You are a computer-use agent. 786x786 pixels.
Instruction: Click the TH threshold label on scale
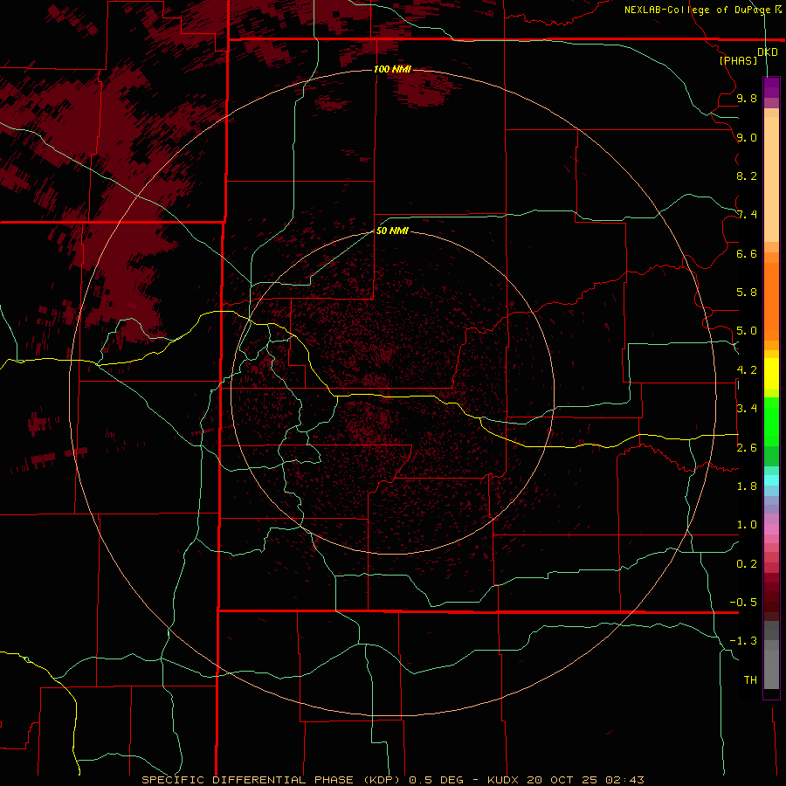[x=750, y=680]
